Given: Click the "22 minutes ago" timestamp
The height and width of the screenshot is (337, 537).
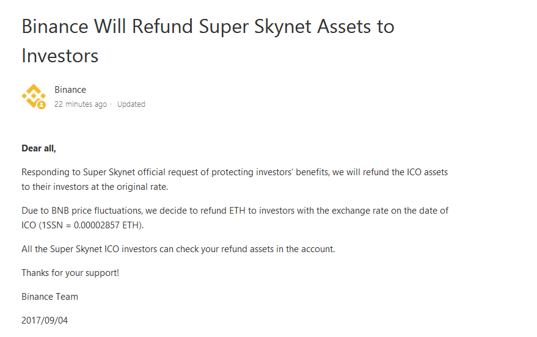Looking at the screenshot, I should (x=81, y=104).
